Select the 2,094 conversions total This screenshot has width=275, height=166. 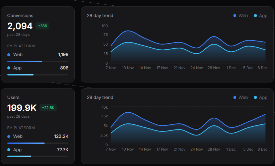20,26
